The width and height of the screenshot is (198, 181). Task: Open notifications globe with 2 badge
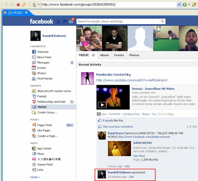pos(71,21)
